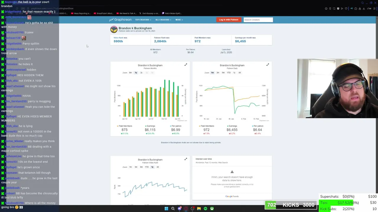Viewport: 378px width, 212px height.
Task: Click the 590th Video Rank value
Action: point(118,41)
